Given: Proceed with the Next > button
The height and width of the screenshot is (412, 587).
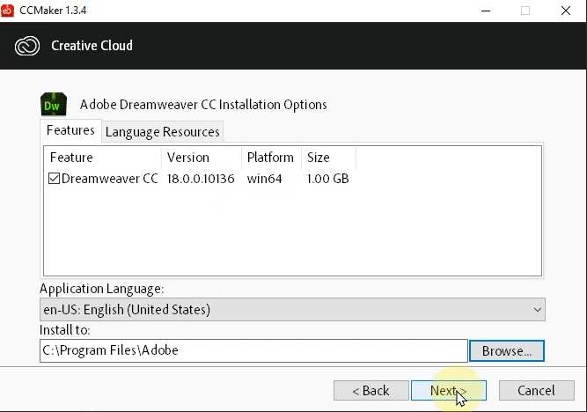Looking at the screenshot, I should click(447, 390).
